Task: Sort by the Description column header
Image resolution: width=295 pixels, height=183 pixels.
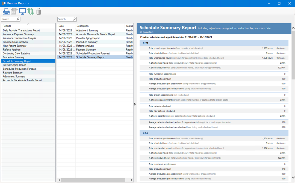Action: pyautogui.click(x=100, y=26)
